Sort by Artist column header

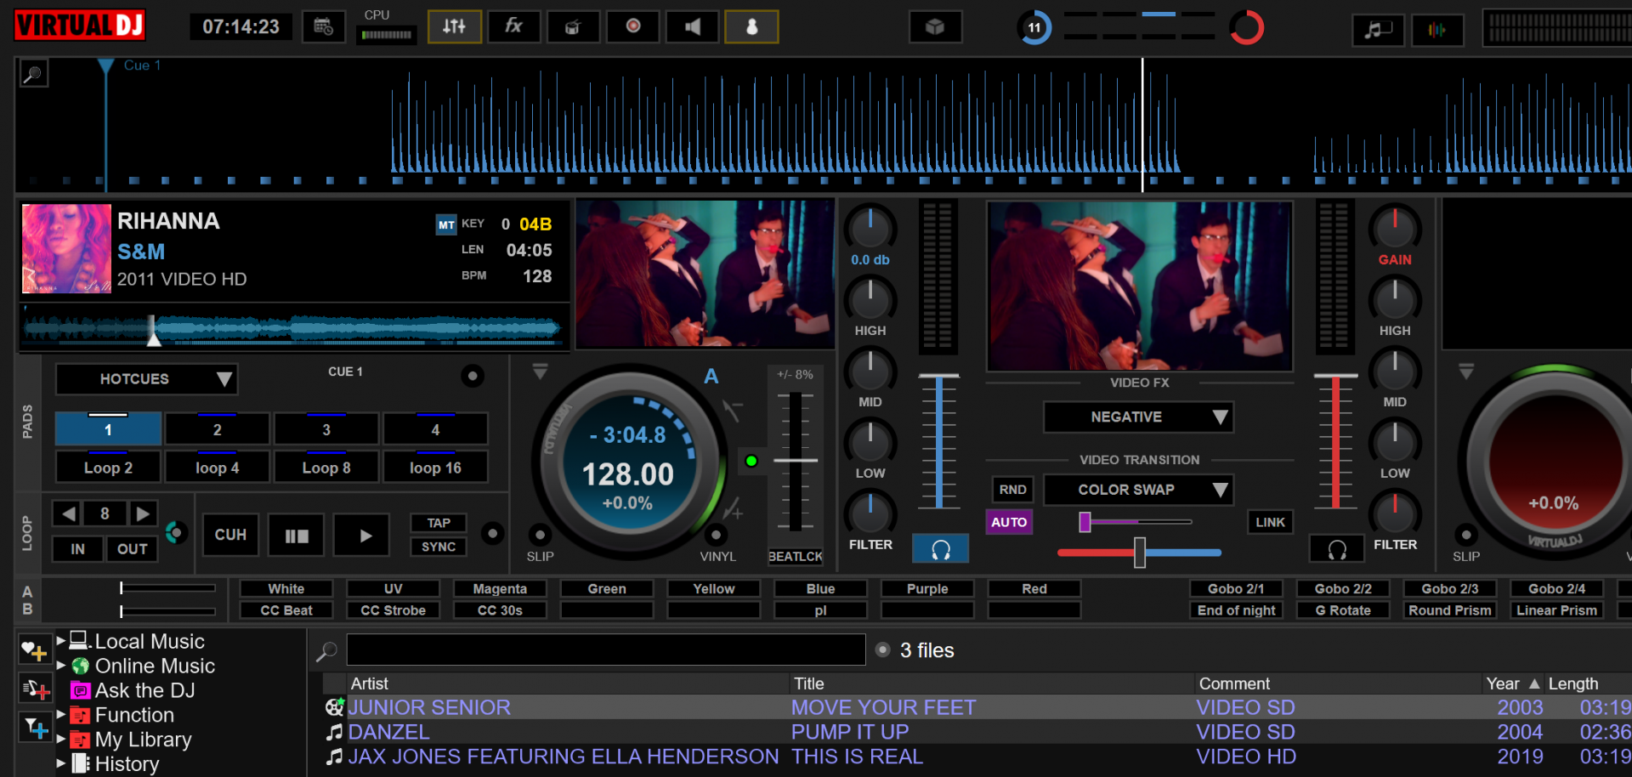pyautogui.click(x=568, y=683)
